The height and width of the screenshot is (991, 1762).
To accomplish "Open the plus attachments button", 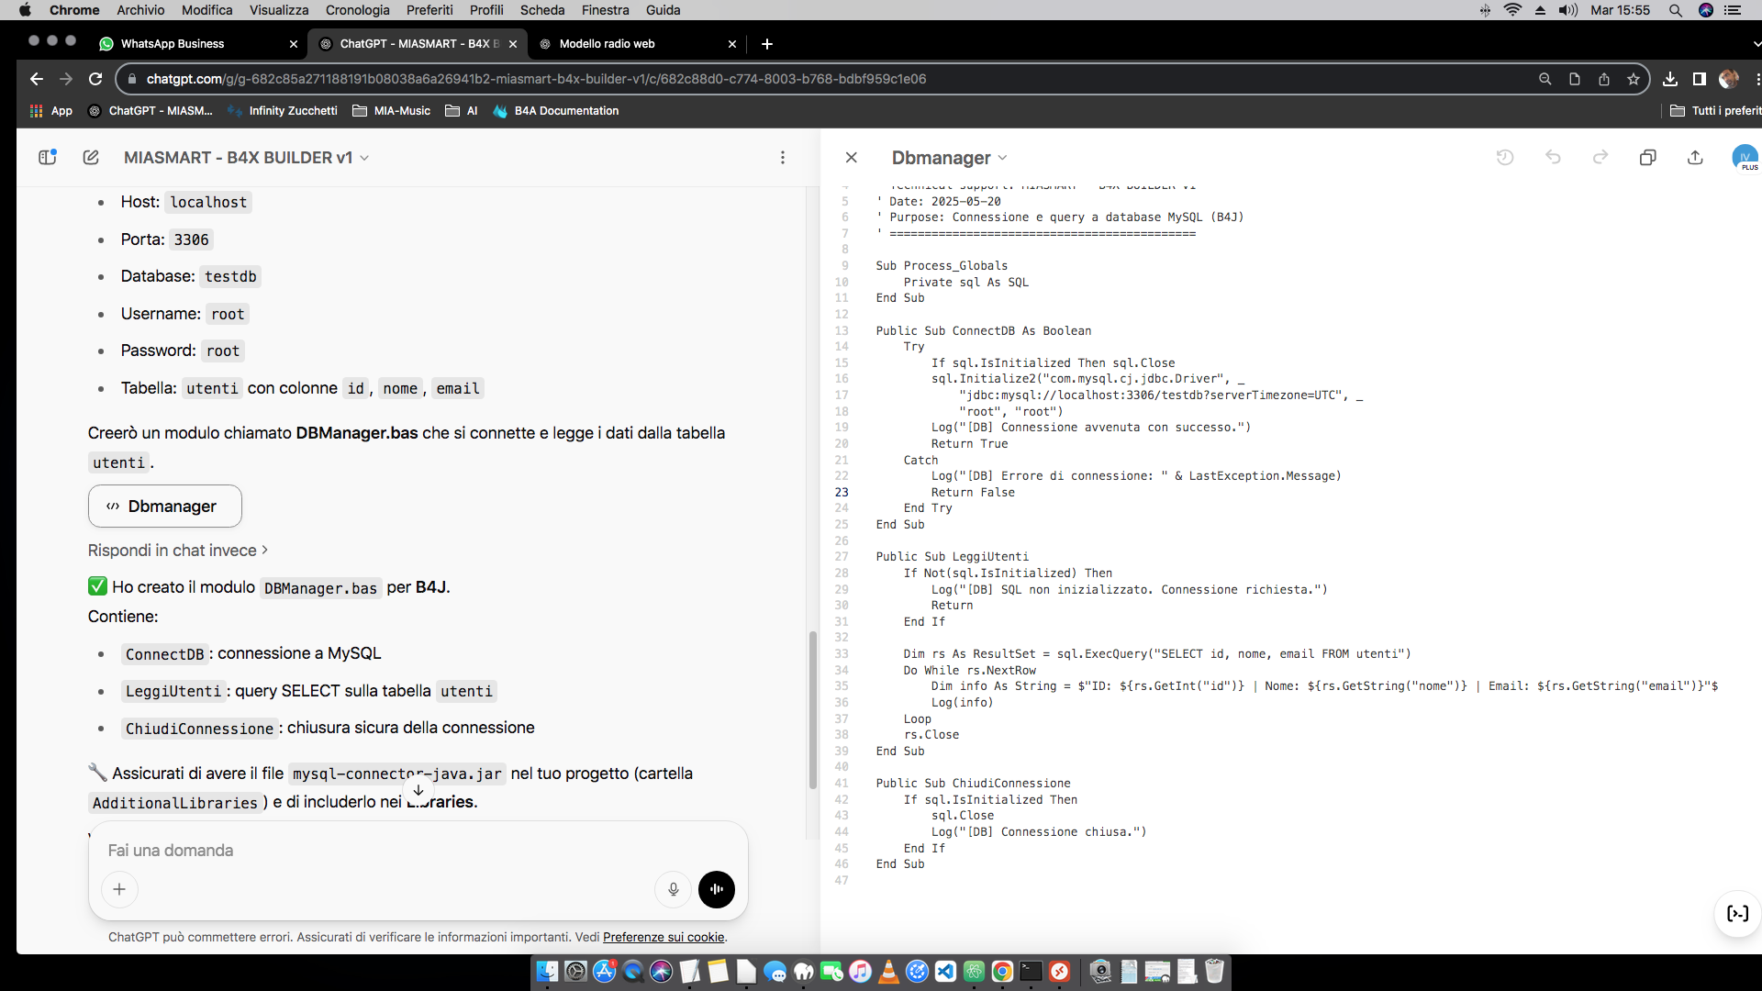I will click(119, 889).
